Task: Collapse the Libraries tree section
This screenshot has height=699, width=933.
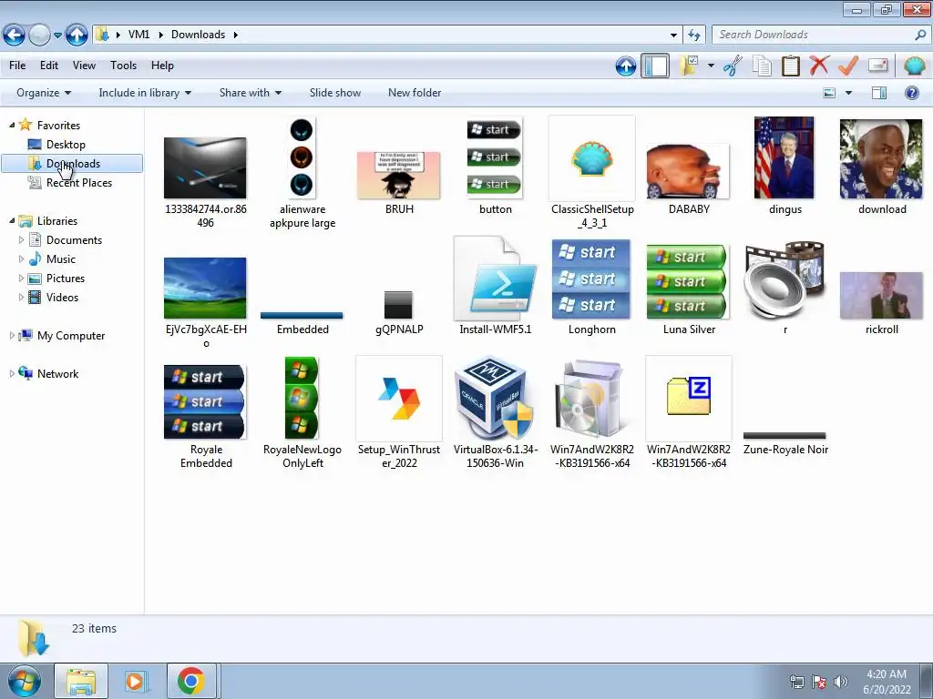Action: [x=12, y=220]
